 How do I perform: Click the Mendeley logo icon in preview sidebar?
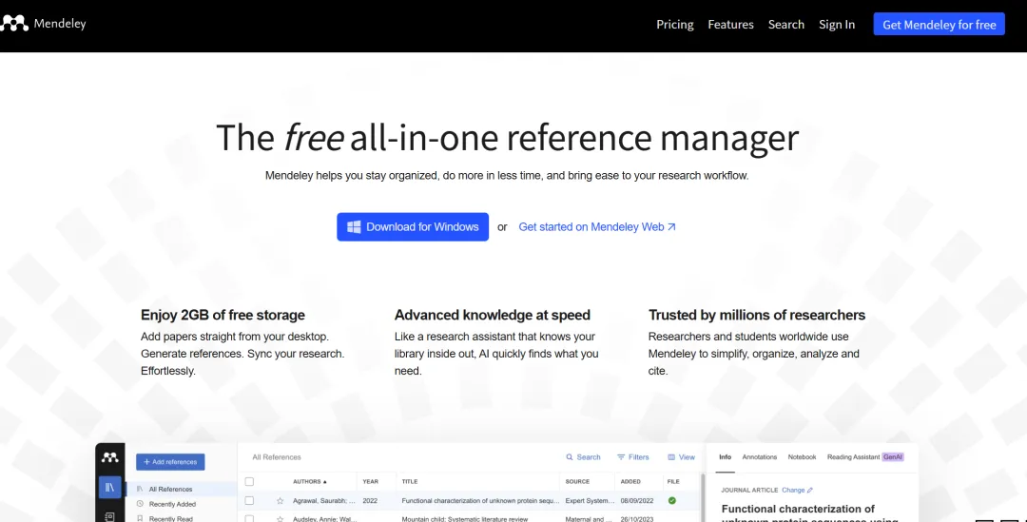pos(110,457)
